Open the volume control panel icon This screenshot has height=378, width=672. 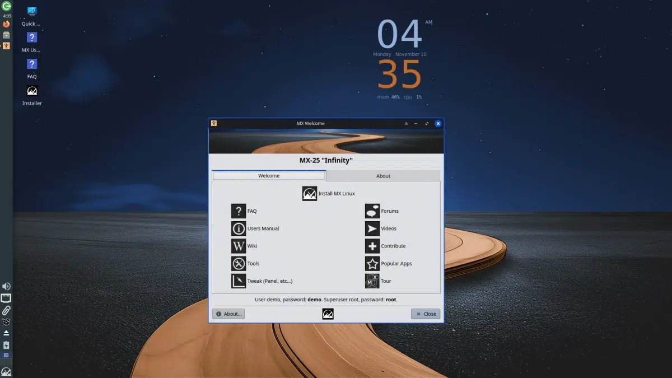pyautogui.click(x=6, y=286)
